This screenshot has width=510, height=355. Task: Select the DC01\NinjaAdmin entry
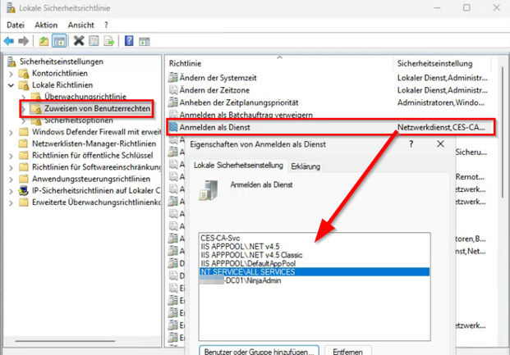pyautogui.click(x=241, y=280)
